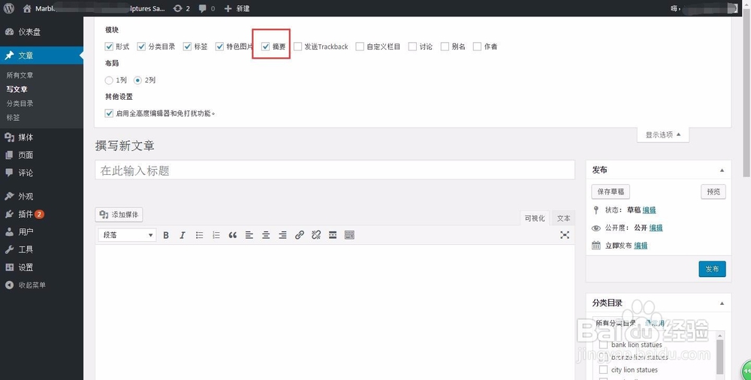
Task: Select the 2列 layout radio button
Action: click(x=137, y=80)
